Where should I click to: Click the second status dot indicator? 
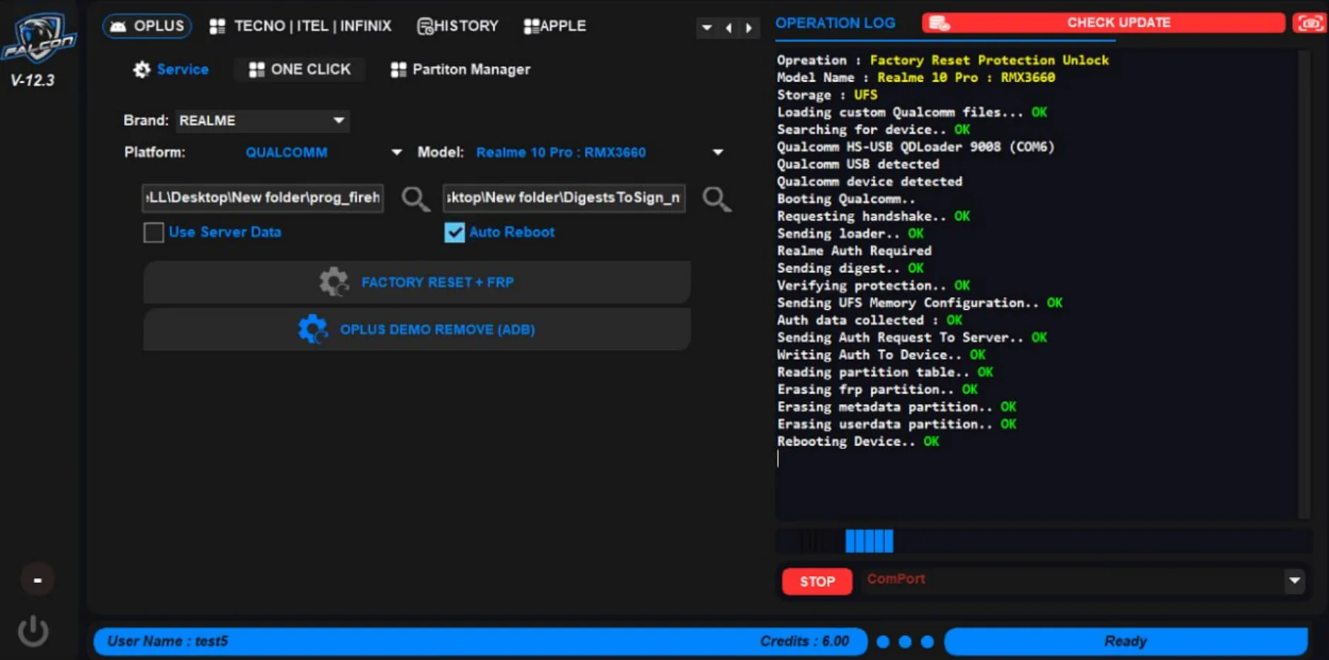[x=905, y=642]
